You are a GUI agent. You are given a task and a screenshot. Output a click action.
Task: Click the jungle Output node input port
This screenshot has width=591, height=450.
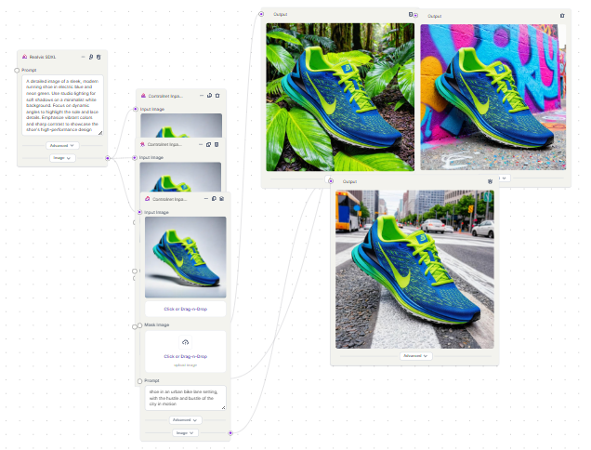pyautogui.click(x=261, y=14)
